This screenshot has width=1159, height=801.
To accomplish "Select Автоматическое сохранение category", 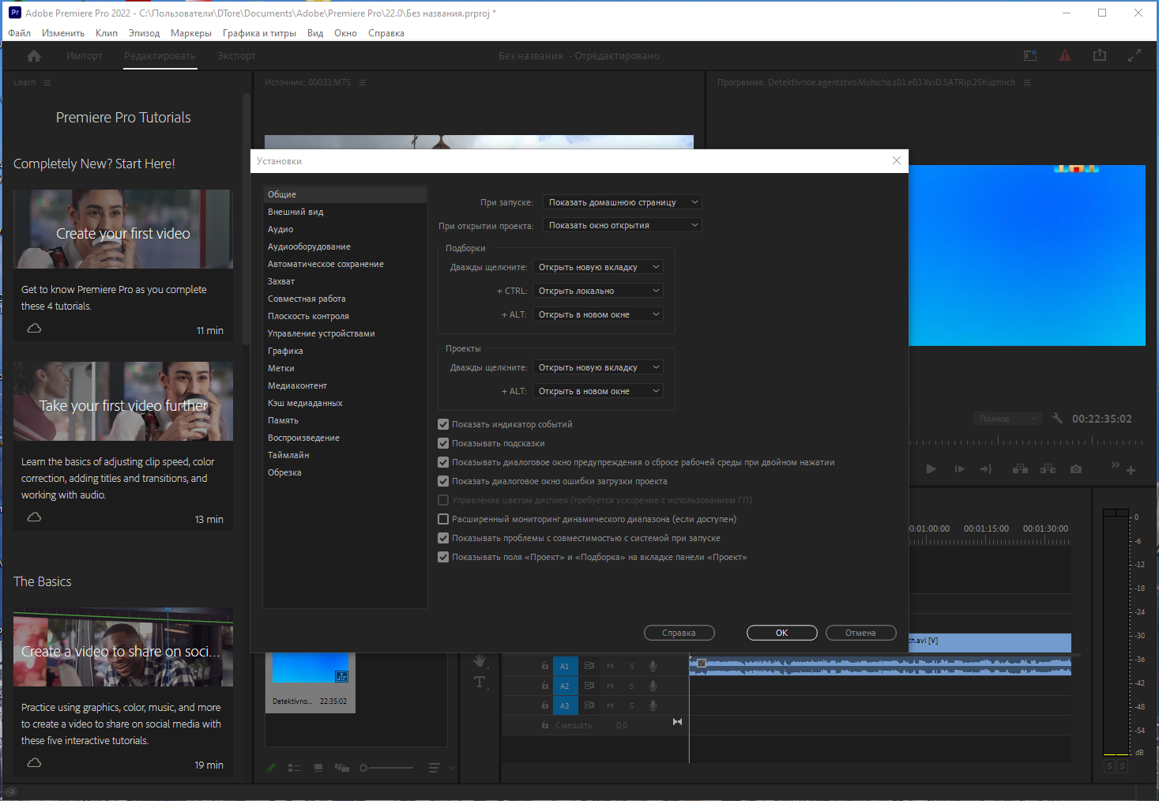I will pos(325,264).
